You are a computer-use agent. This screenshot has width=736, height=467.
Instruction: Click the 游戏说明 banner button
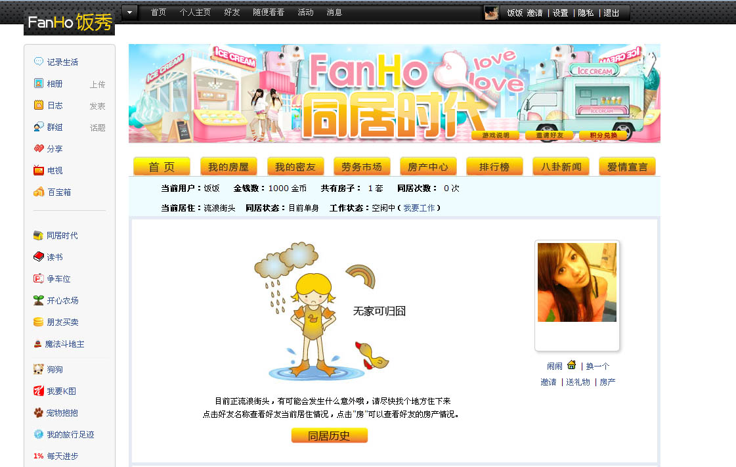coord(496,135)
